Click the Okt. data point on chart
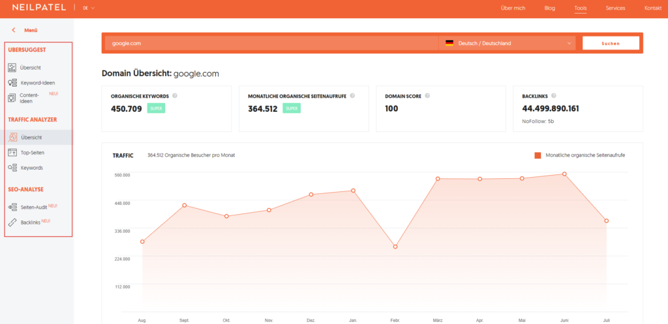The height and width of the screenshot is (324, 668). (x=226, y=216)
